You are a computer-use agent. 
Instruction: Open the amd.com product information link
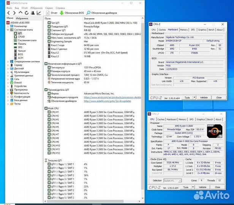112,97
